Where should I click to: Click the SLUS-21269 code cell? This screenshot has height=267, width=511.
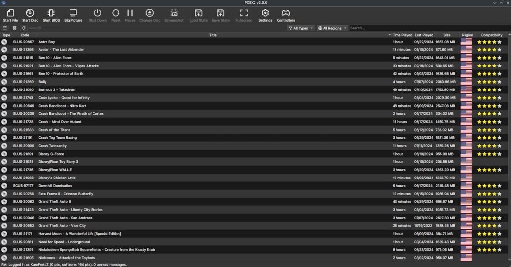tap(23, 82)
